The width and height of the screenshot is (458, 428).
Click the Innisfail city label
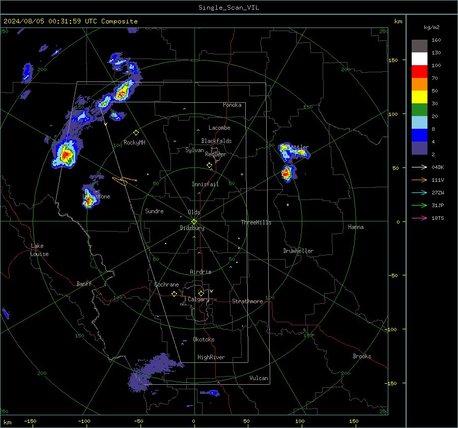(x=205, y=184)
